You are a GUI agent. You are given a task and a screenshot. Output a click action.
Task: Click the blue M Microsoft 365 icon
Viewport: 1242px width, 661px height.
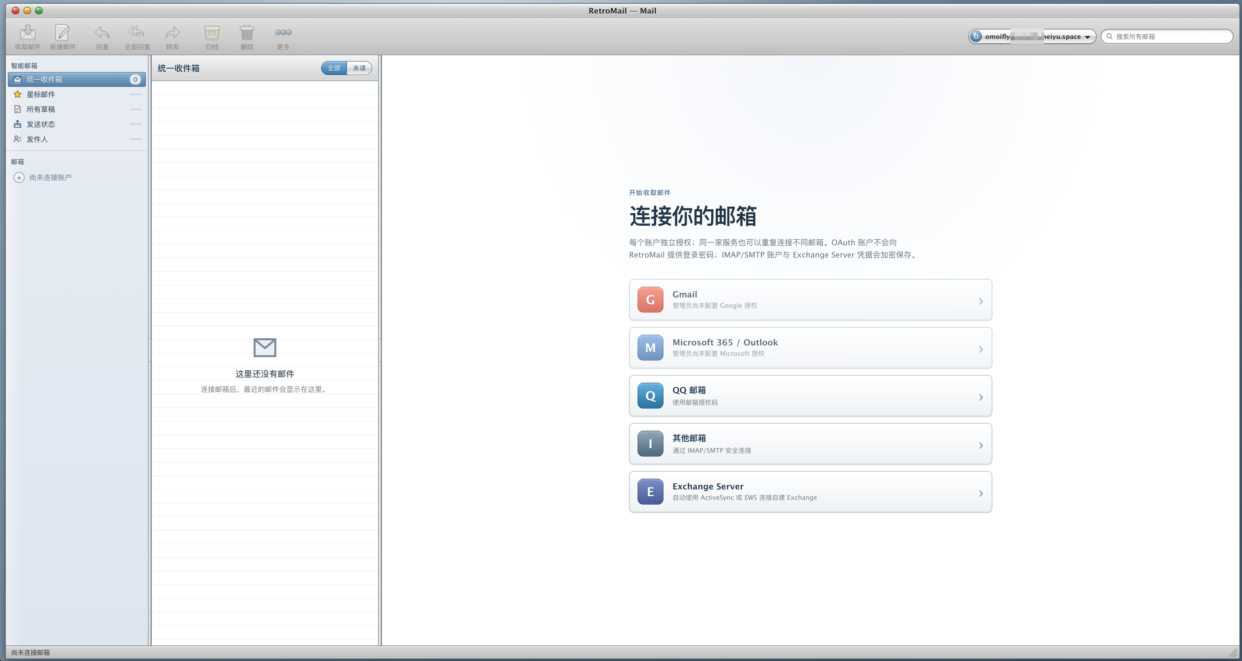(x=651, y=348)
